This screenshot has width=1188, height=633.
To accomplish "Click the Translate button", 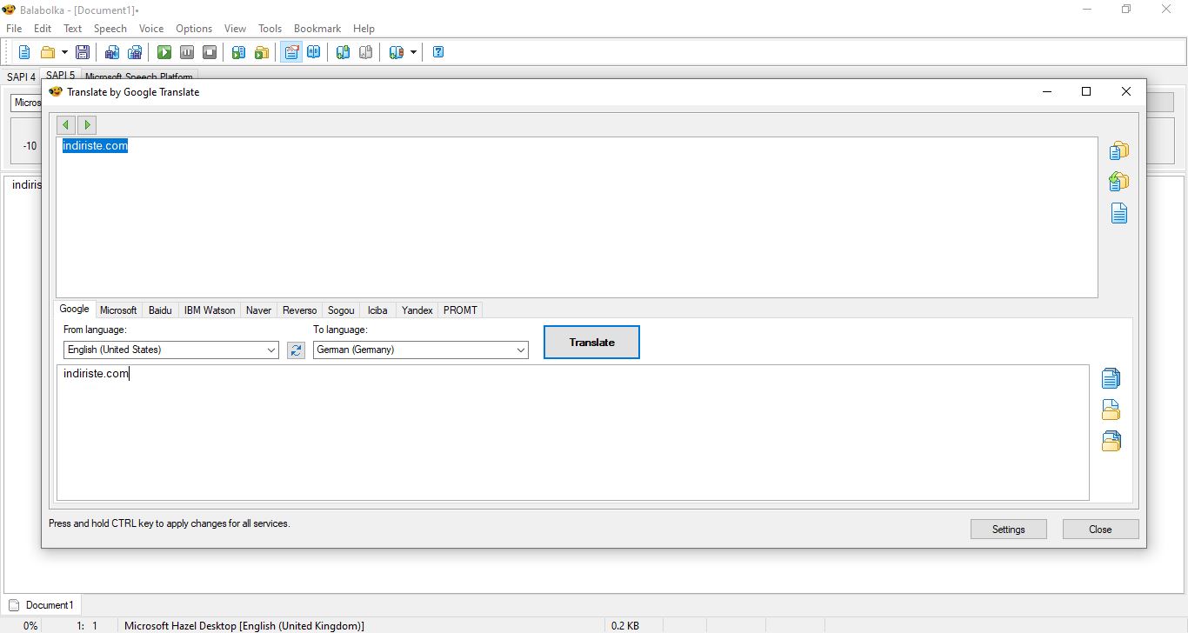I will tap(591, 342).
